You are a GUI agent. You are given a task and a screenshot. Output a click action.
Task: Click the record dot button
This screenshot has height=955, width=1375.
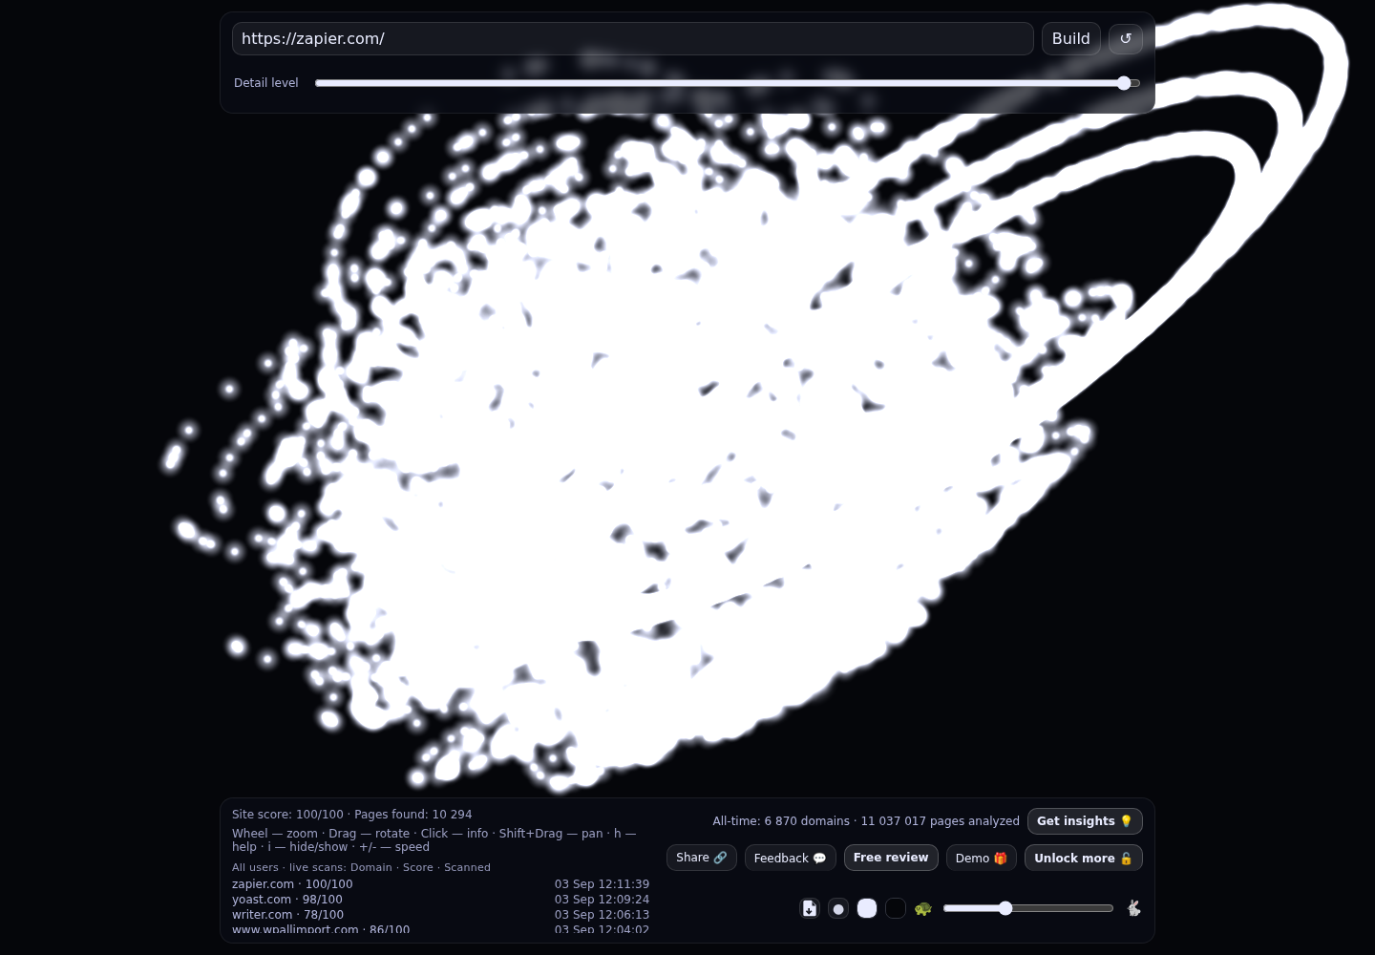[838, 908]
